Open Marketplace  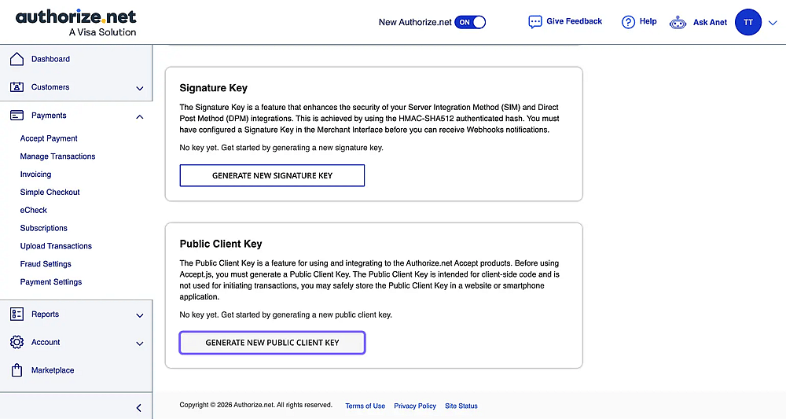(x=53, y=370)
